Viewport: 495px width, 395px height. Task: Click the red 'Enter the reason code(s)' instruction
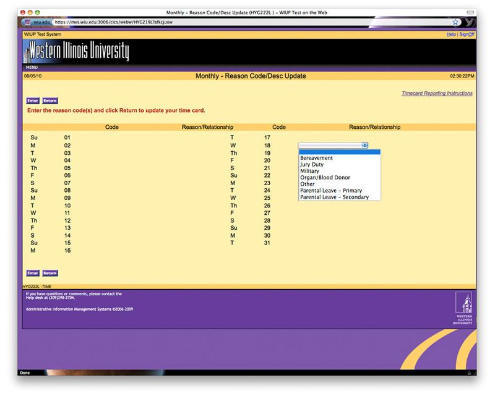tap(116, 110)
